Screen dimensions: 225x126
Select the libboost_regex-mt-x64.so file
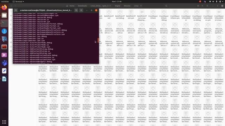click(x=109, y=41)
